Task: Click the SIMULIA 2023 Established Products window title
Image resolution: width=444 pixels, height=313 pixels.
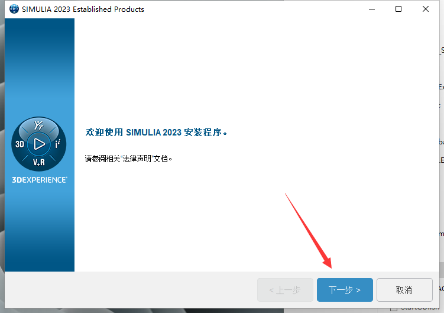Action: pyautogui.click(x=83, y=9)
